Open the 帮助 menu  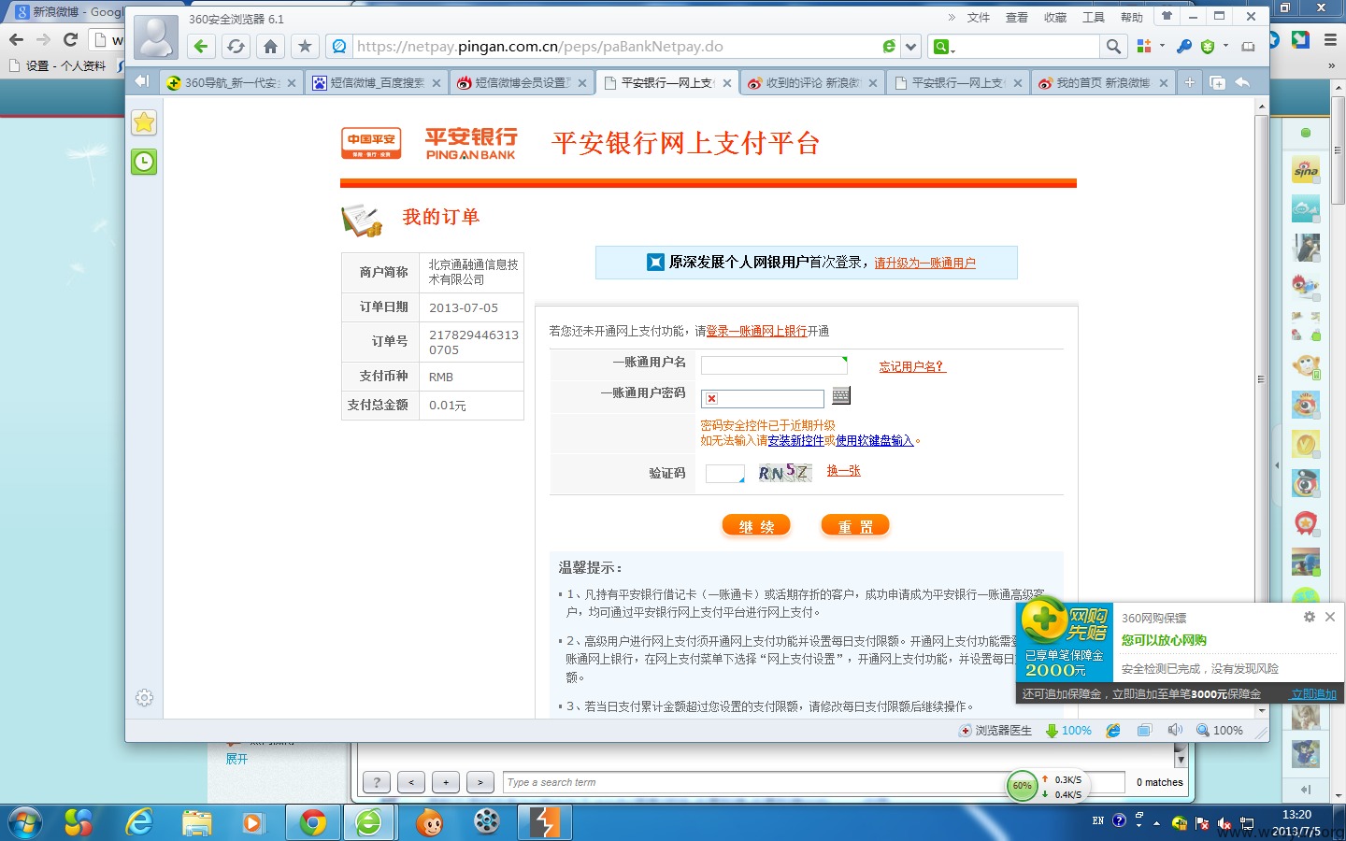1132,17
